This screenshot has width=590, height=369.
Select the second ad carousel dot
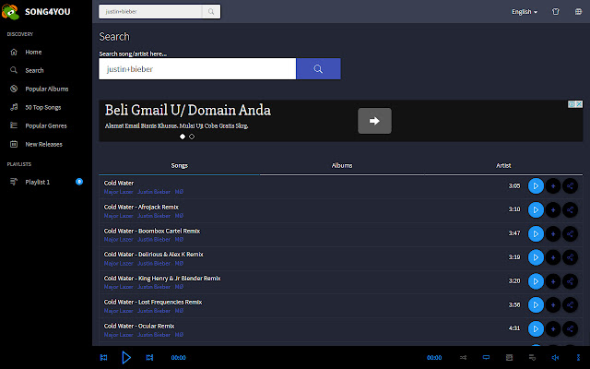pyautogui.click(x=192, y=137)
